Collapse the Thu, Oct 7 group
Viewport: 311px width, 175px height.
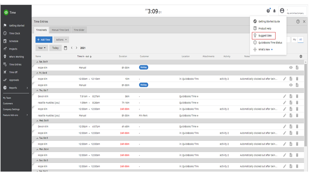[x=37, y=91]
